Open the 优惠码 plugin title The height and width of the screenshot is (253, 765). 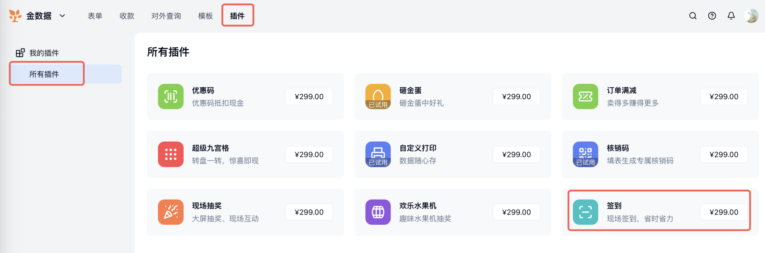coord(203,90)
